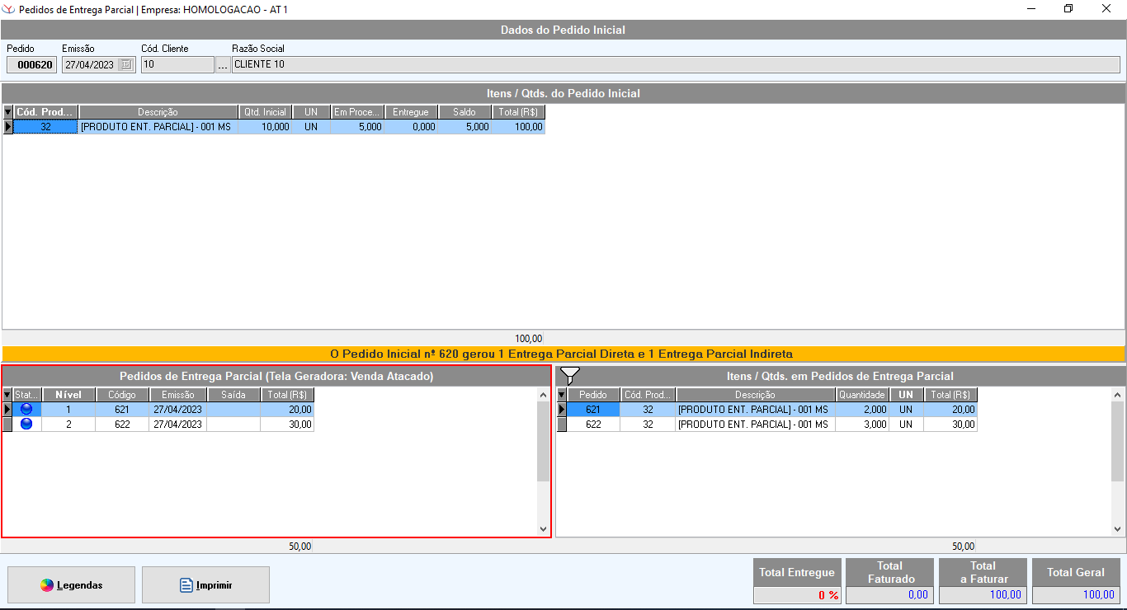Select the cell with product code 32 in initial items
Image resolution: width=1127 pixels, height=610 pixels.
[x=46, y=127]
